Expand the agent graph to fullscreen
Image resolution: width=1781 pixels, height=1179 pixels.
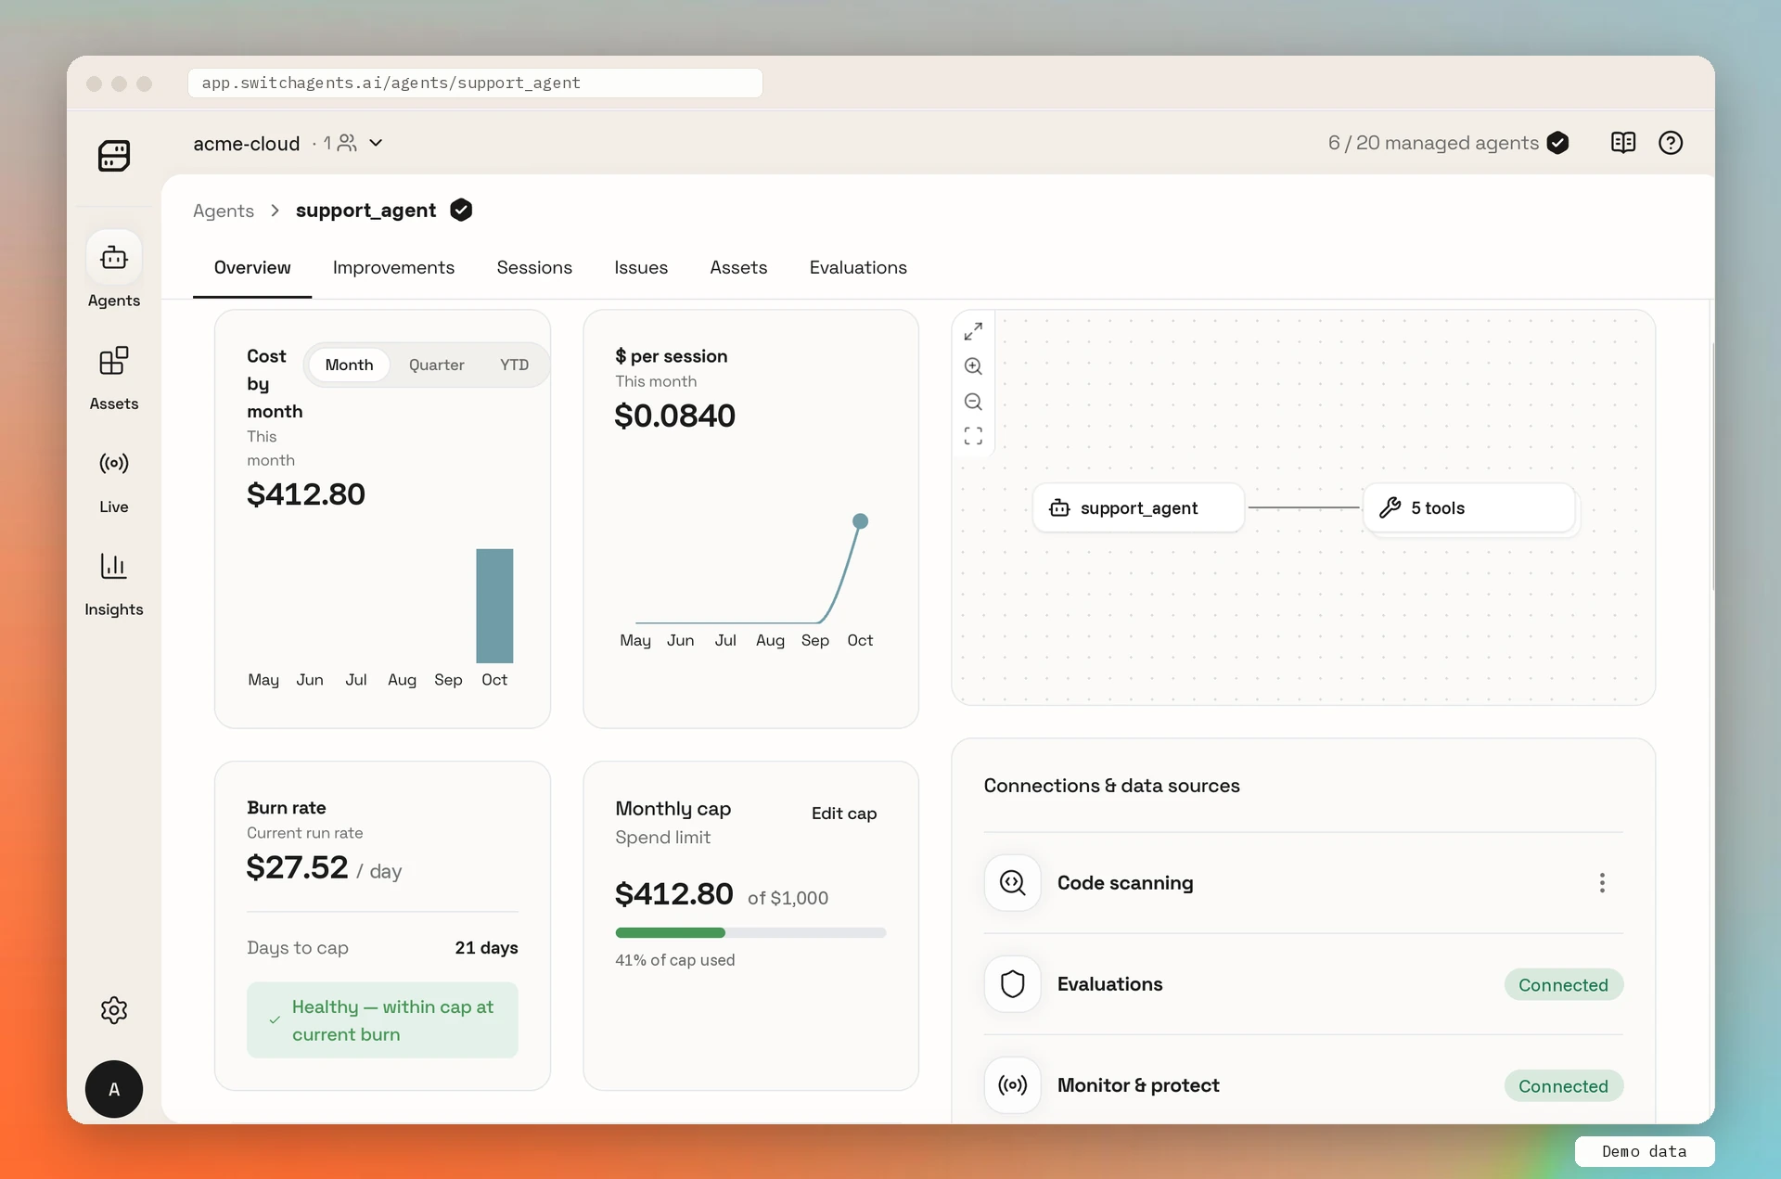(973, 331)
